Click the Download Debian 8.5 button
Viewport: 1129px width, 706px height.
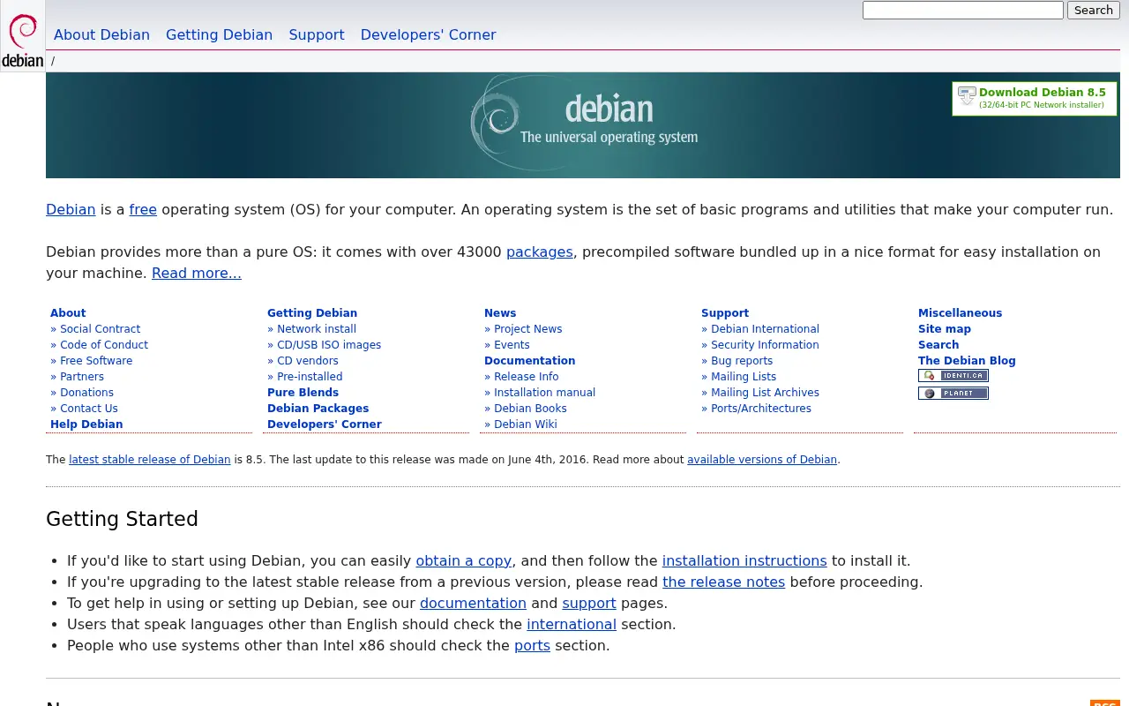(1034, 98)
